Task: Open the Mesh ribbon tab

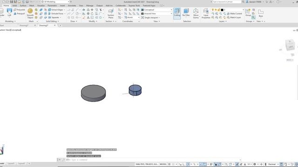Action: [x=32, y=6]
